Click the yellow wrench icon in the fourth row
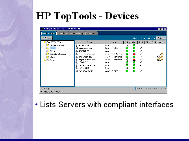189x141 pixels. 161,54
